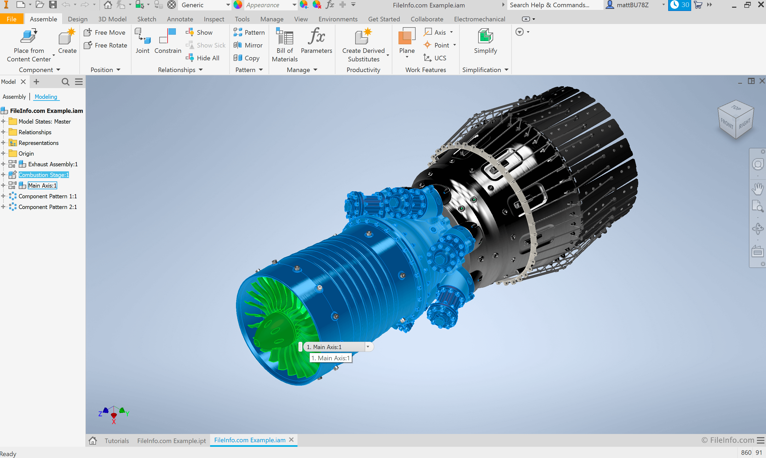Open the Component Pattern 1:1 expander
Viewport: 766px width, 458px height.
(x=4, y=196)
